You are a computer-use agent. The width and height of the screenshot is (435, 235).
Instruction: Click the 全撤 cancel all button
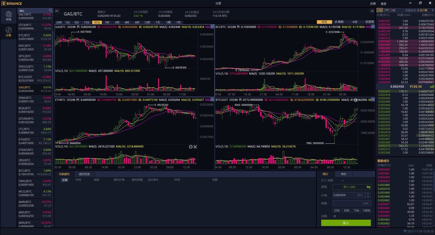click(65, 180)
